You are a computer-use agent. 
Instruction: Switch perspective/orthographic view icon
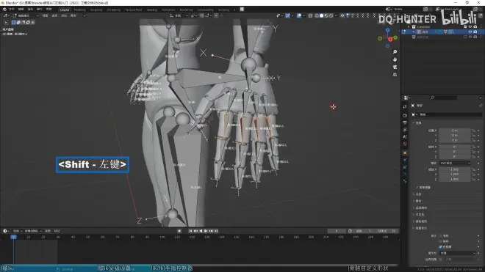(x=395, y=75)
